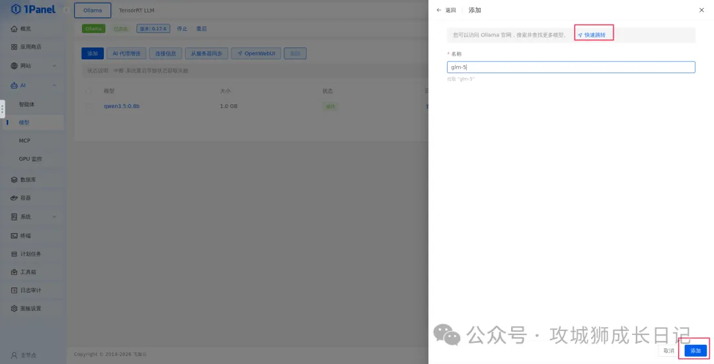Toggle the select-all checkbox in table header
Screen dimensions: 714x364
(x=89, y=90)
